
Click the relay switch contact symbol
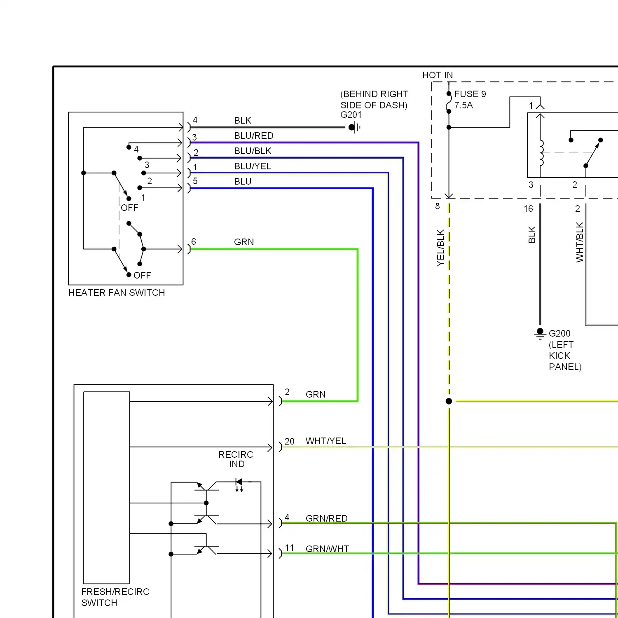(x=593, y=153)
